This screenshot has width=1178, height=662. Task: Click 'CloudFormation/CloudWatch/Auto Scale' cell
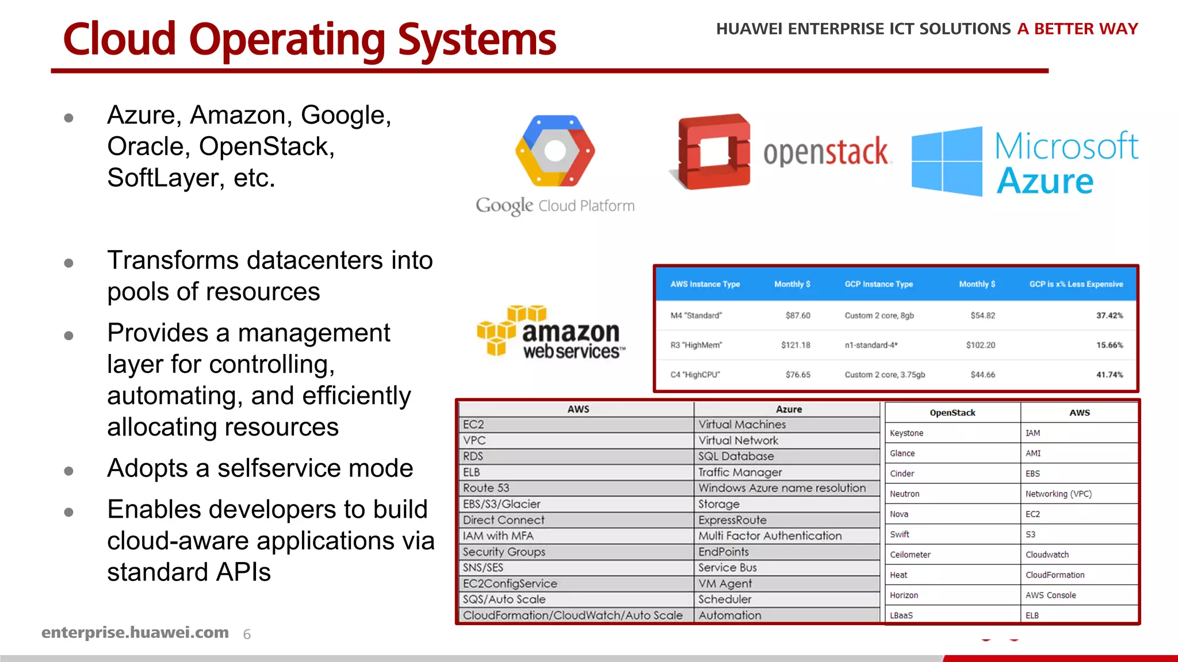[576, 615]
